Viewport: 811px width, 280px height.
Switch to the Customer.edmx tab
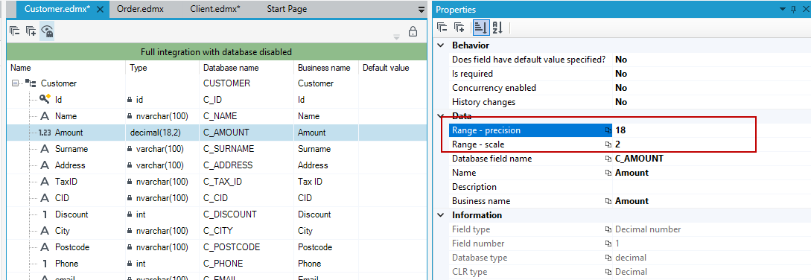tap(57, 10)
